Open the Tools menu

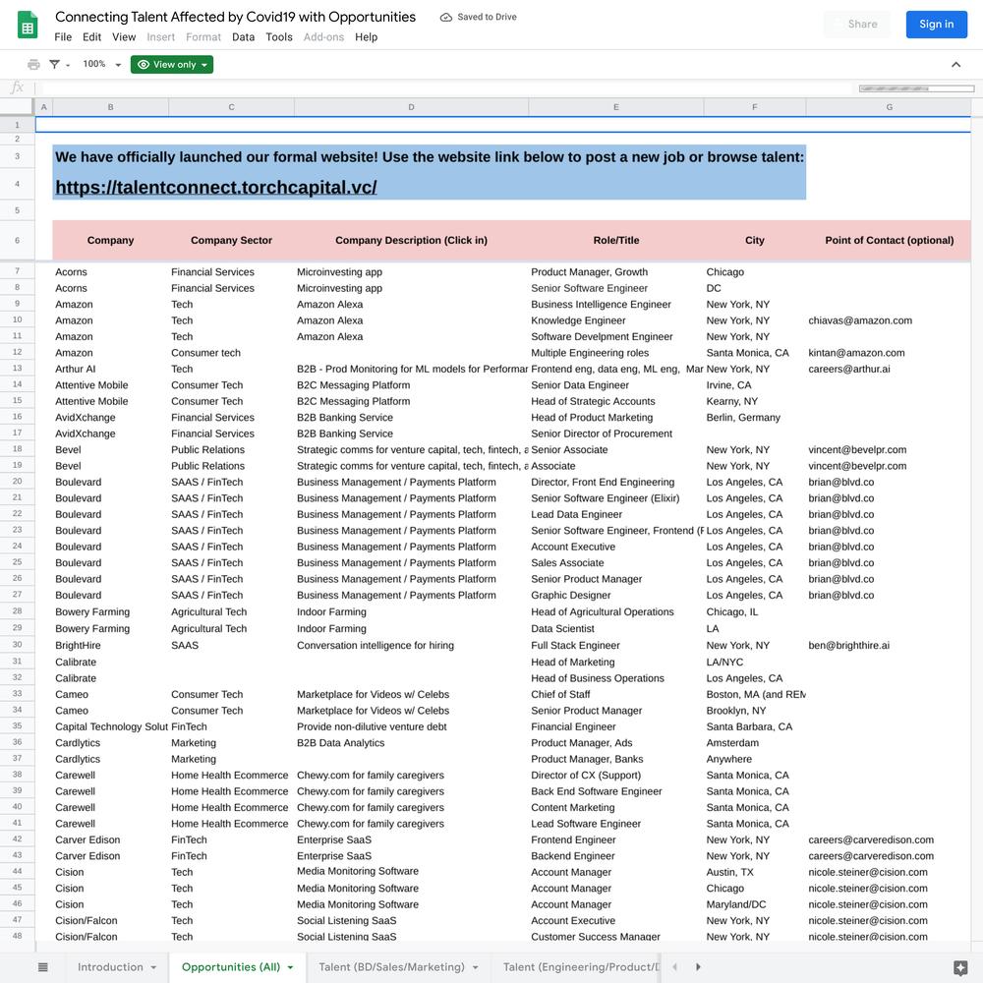tap(279, 37)
